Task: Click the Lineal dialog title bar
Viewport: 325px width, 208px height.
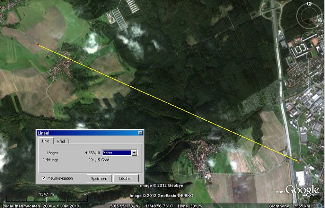Action: click(x=87, y=133)
